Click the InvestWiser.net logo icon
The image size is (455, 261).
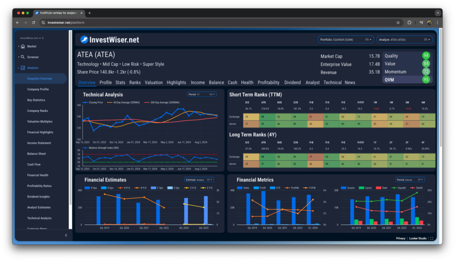pyautogui.click(x=84, y=40)
